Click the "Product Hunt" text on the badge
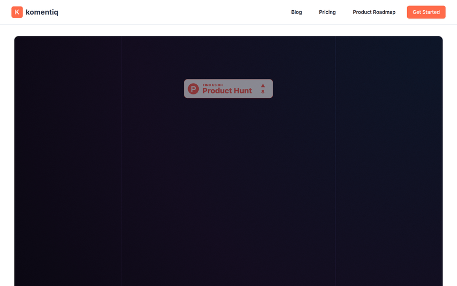This screenshot has width=457, height=286. pos(227,91)
